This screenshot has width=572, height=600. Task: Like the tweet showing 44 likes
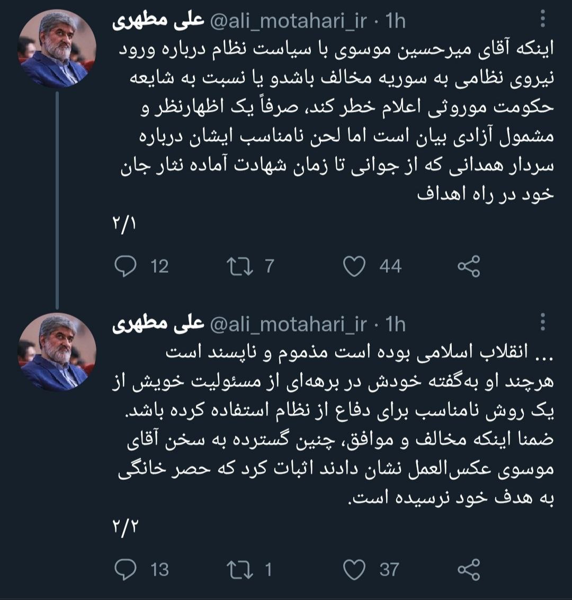355,266
